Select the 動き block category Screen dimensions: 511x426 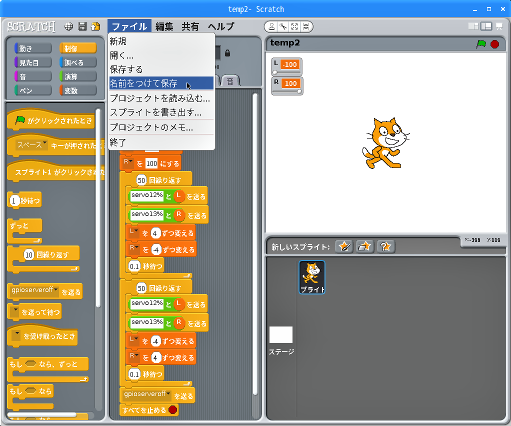[x=33, y=48]
